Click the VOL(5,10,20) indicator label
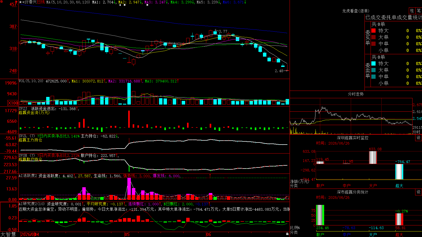This screenshot has width=422, height=237. (x=31, y=81)
